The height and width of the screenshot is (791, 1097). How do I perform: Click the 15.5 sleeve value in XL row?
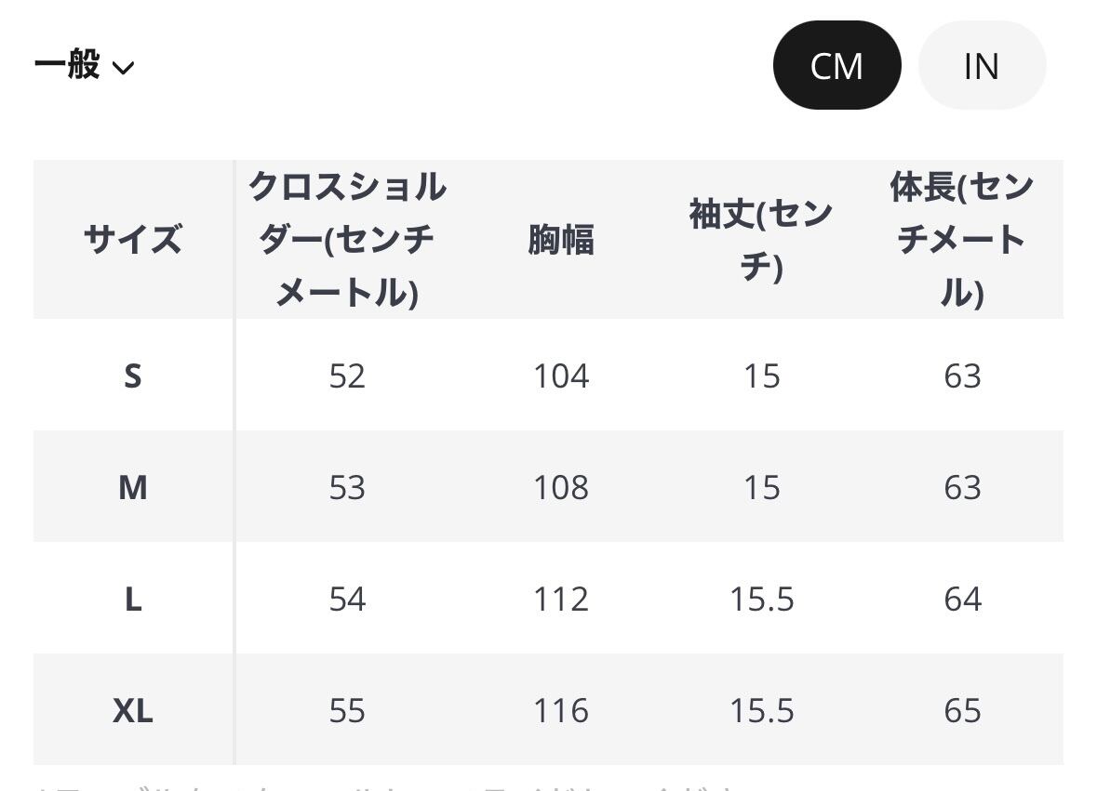point(761,710)
